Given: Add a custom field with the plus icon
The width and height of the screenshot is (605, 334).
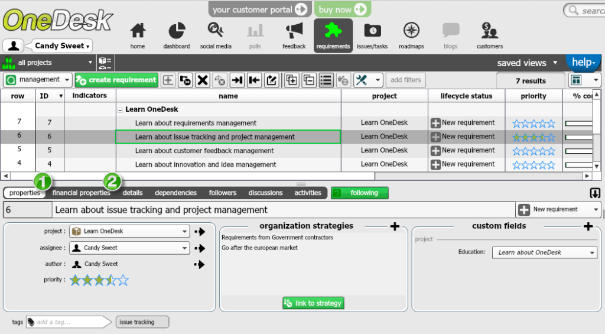Looking at the screenshot, I should 588,226.
